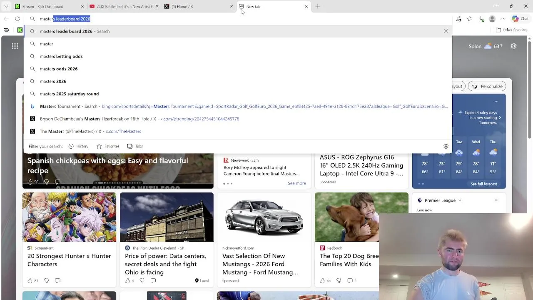Viewport: 533px width, 300px height.
Task: Open the rainy days alert chevron
Action: pyautogui.click(x=500, y=118)
